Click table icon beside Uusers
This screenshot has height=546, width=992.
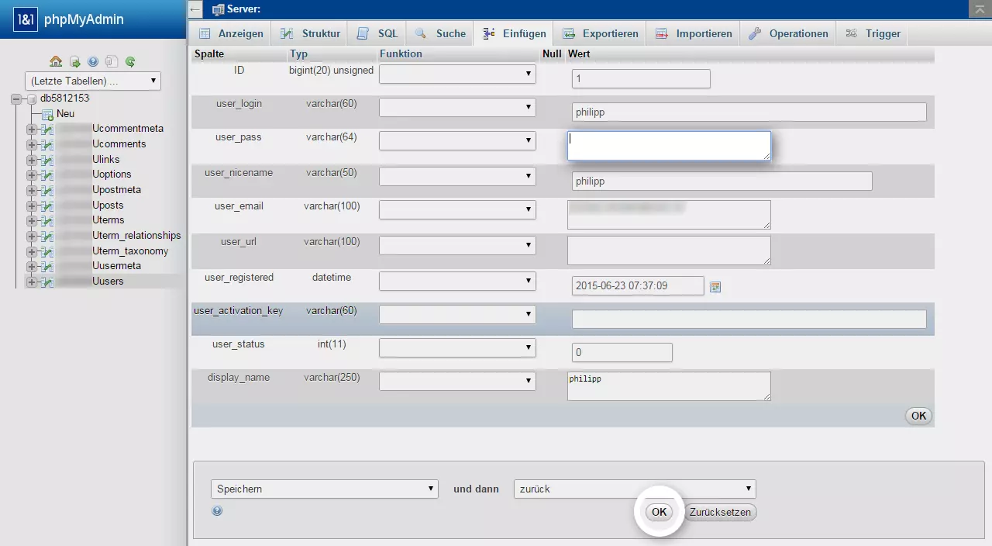coord(47,282)
